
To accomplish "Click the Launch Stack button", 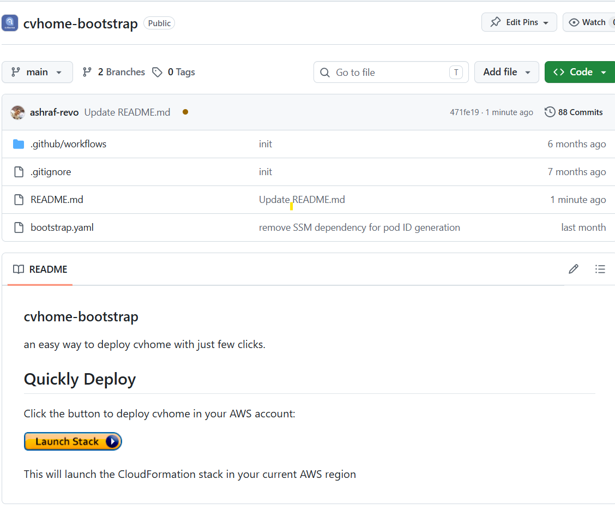I will (x=73, y=441).
